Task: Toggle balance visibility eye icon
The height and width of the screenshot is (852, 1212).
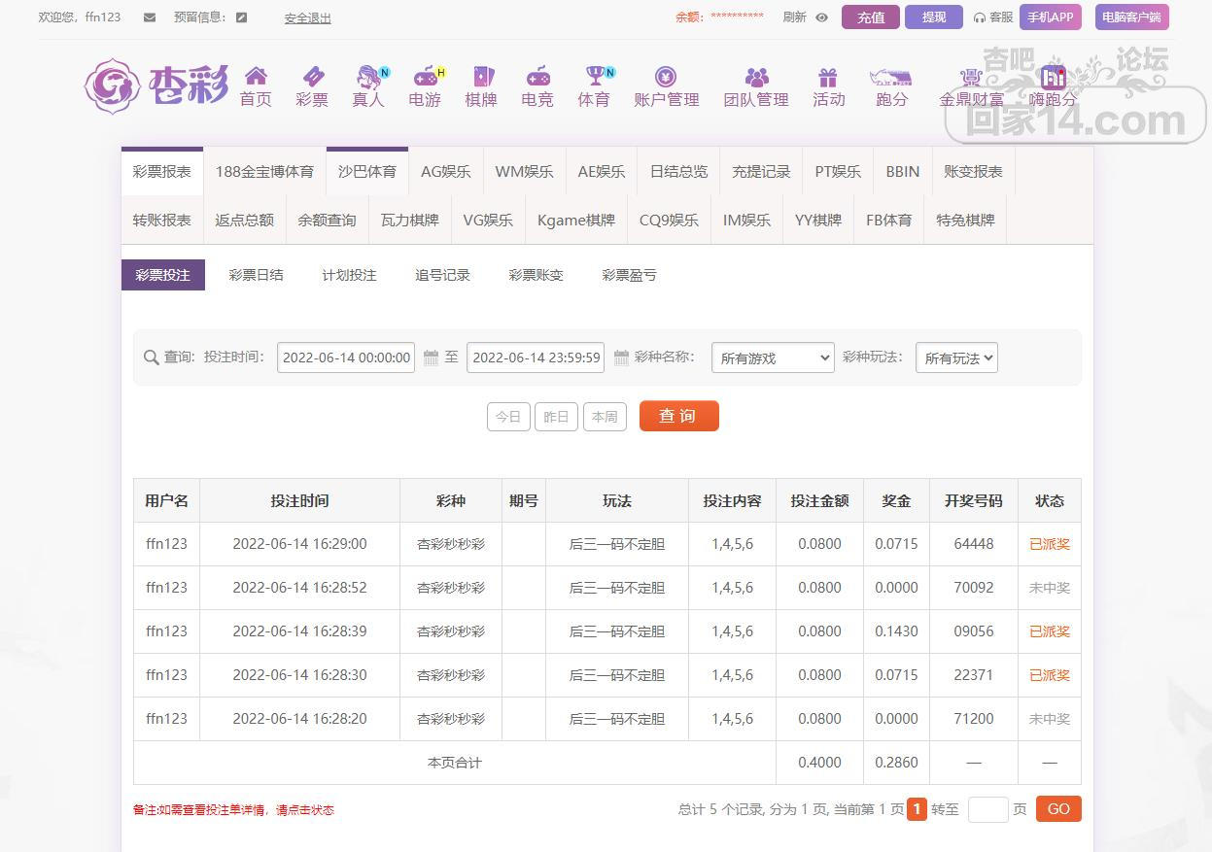Action: pos(821,17)
